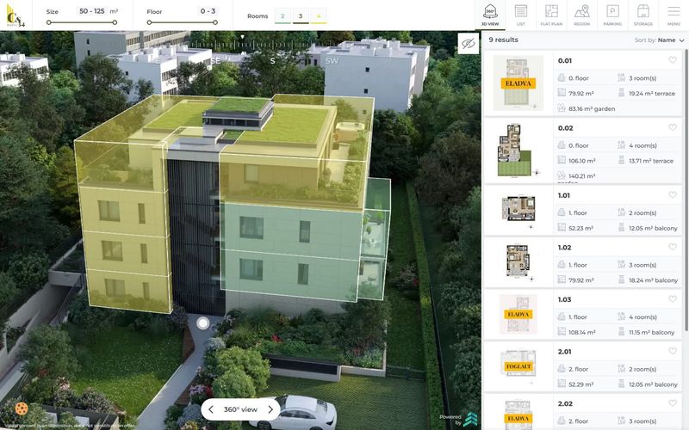
Task: Switch to the List view tab
Action: point(521,15)
